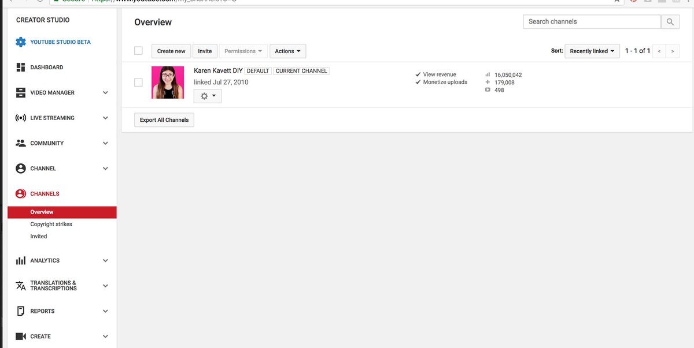Screen dimensions: 694x348
Task: Click the 16,050,042 views count
Action: click(508, 75)
